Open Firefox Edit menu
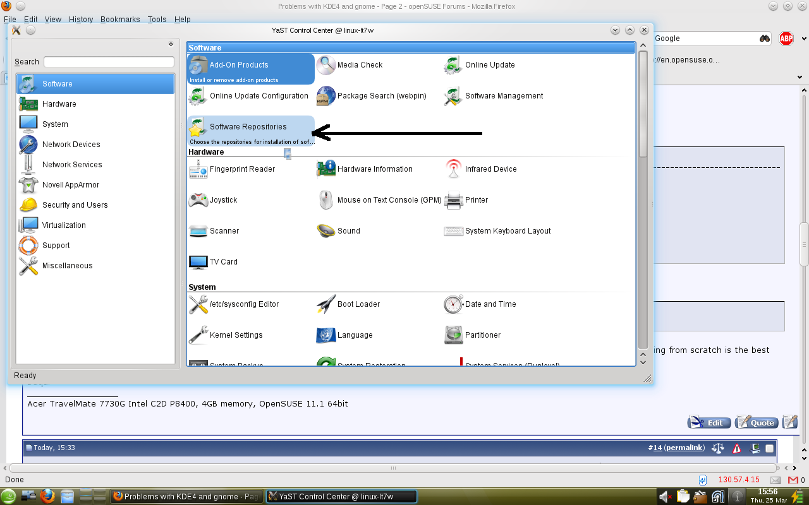809x505 pixels. pyautogui.click(x=31, y=20)
